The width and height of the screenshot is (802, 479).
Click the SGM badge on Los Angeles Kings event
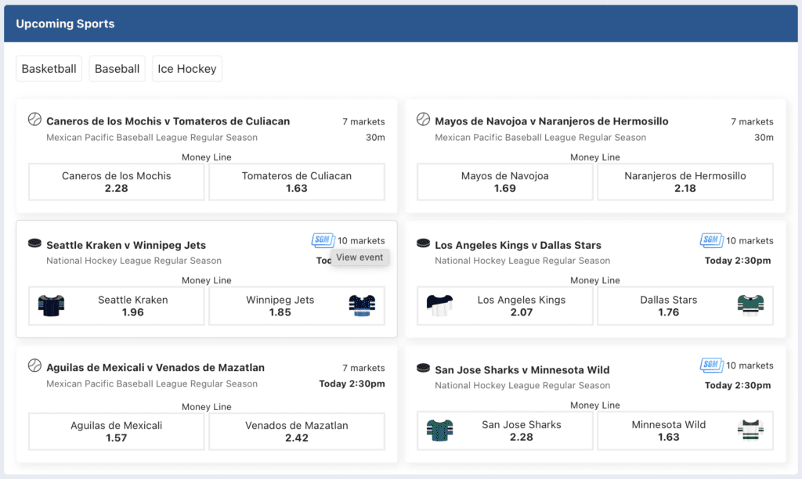711,239
